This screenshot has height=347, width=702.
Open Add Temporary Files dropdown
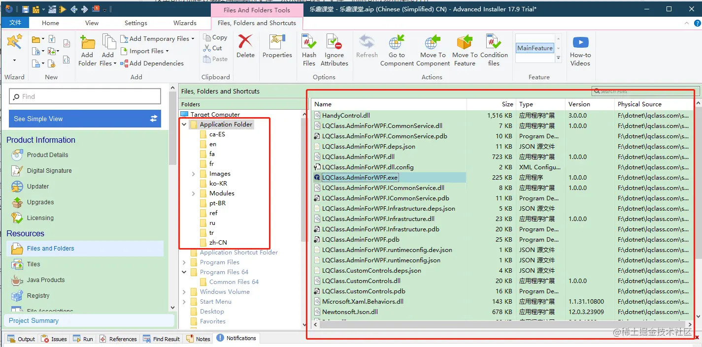pos(193,39)
